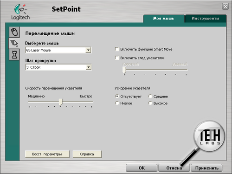Select Высокое acceleration option
The width and height of the screenshot is (232, 174).
[150, 103]
